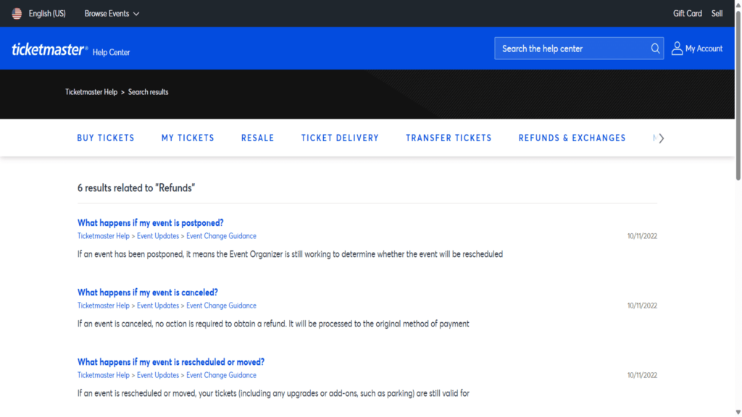Open the Ticket Delivery category
This screenshot has width=742, height=417.
340,138
